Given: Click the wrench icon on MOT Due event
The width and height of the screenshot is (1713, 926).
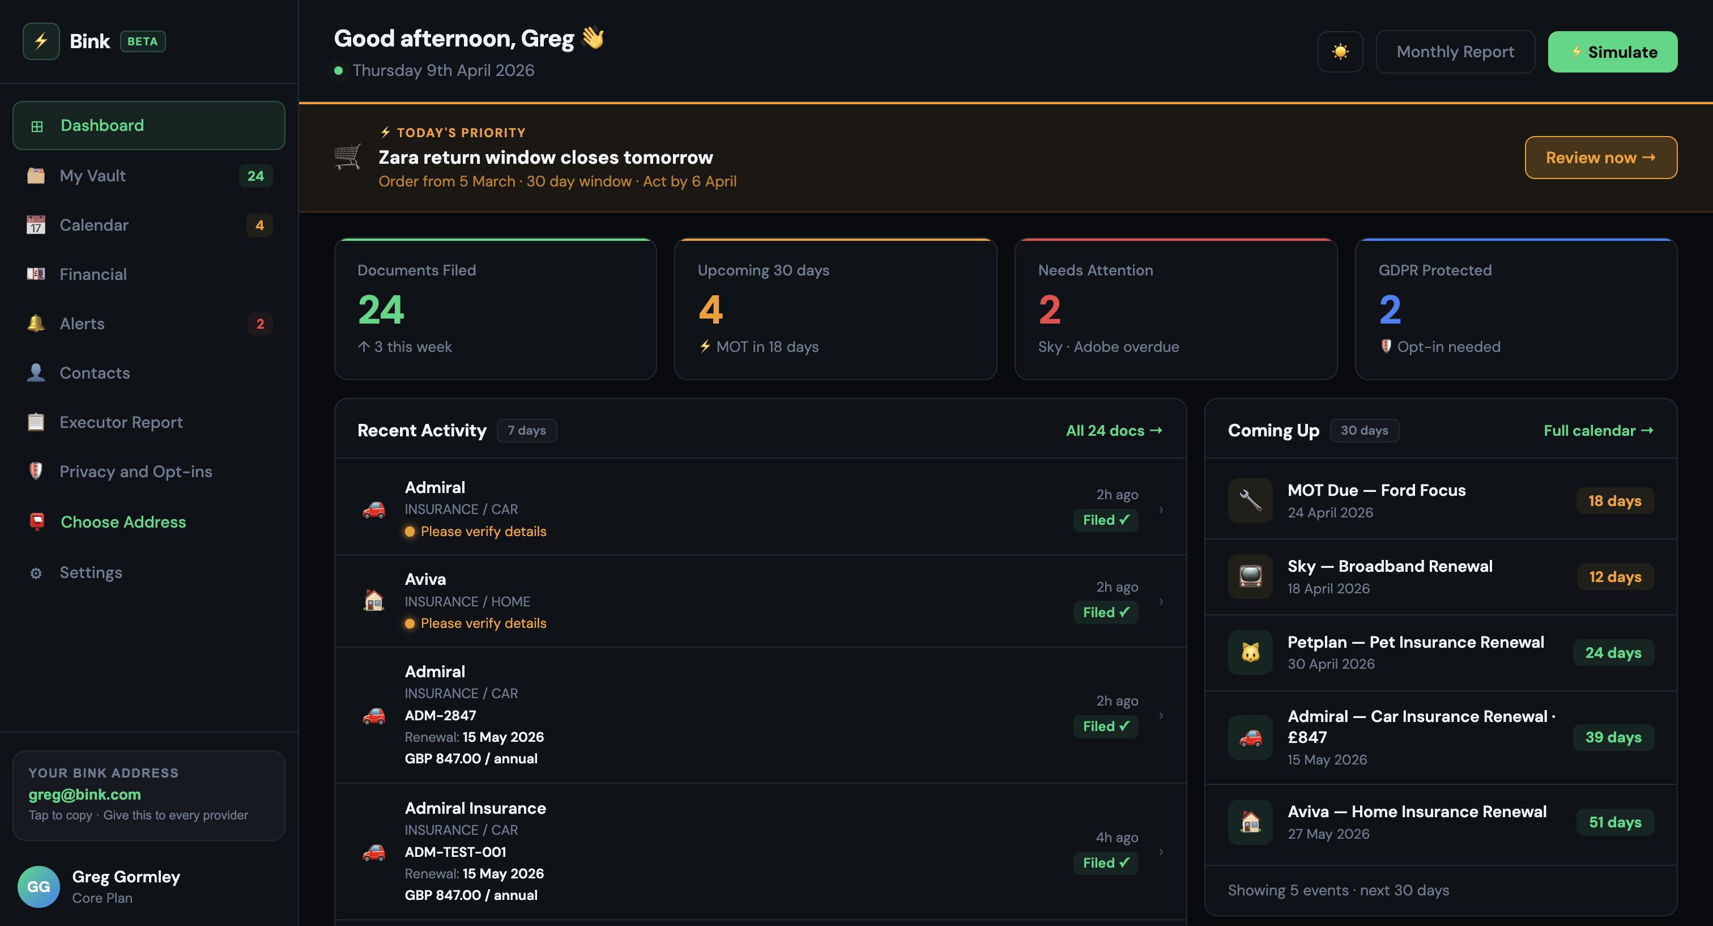Looking at the screenshot, I should [x=1250, y=500].
